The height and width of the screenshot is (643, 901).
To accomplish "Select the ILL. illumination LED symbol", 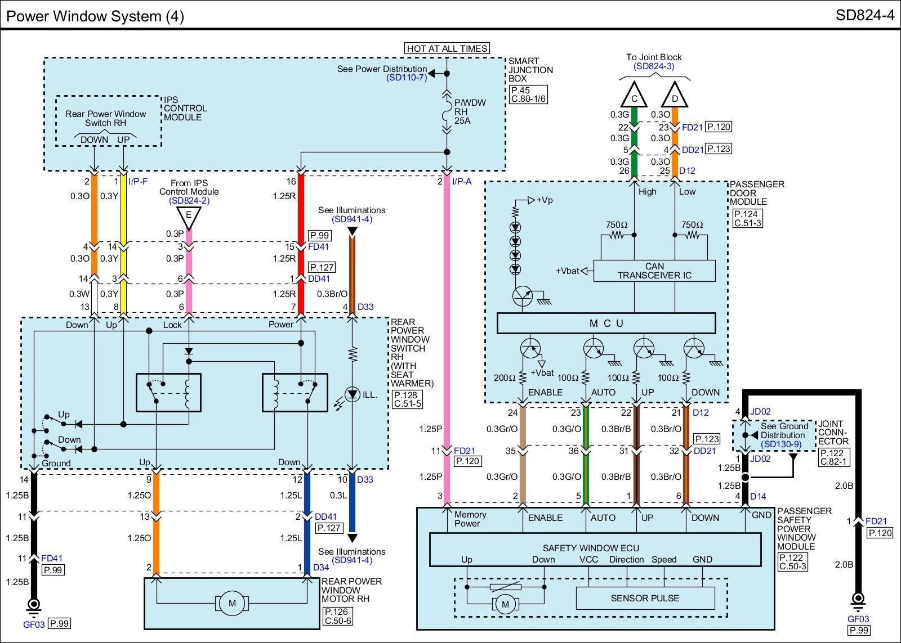I will pyautogui.click(x=353, y=394).
